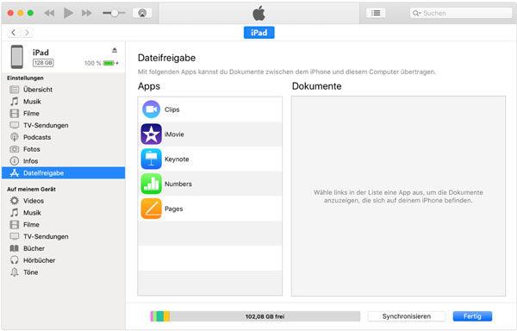Viewport: 517px width, 331px height.
Task: Click the storage usage bar
Action: point(255,316)
